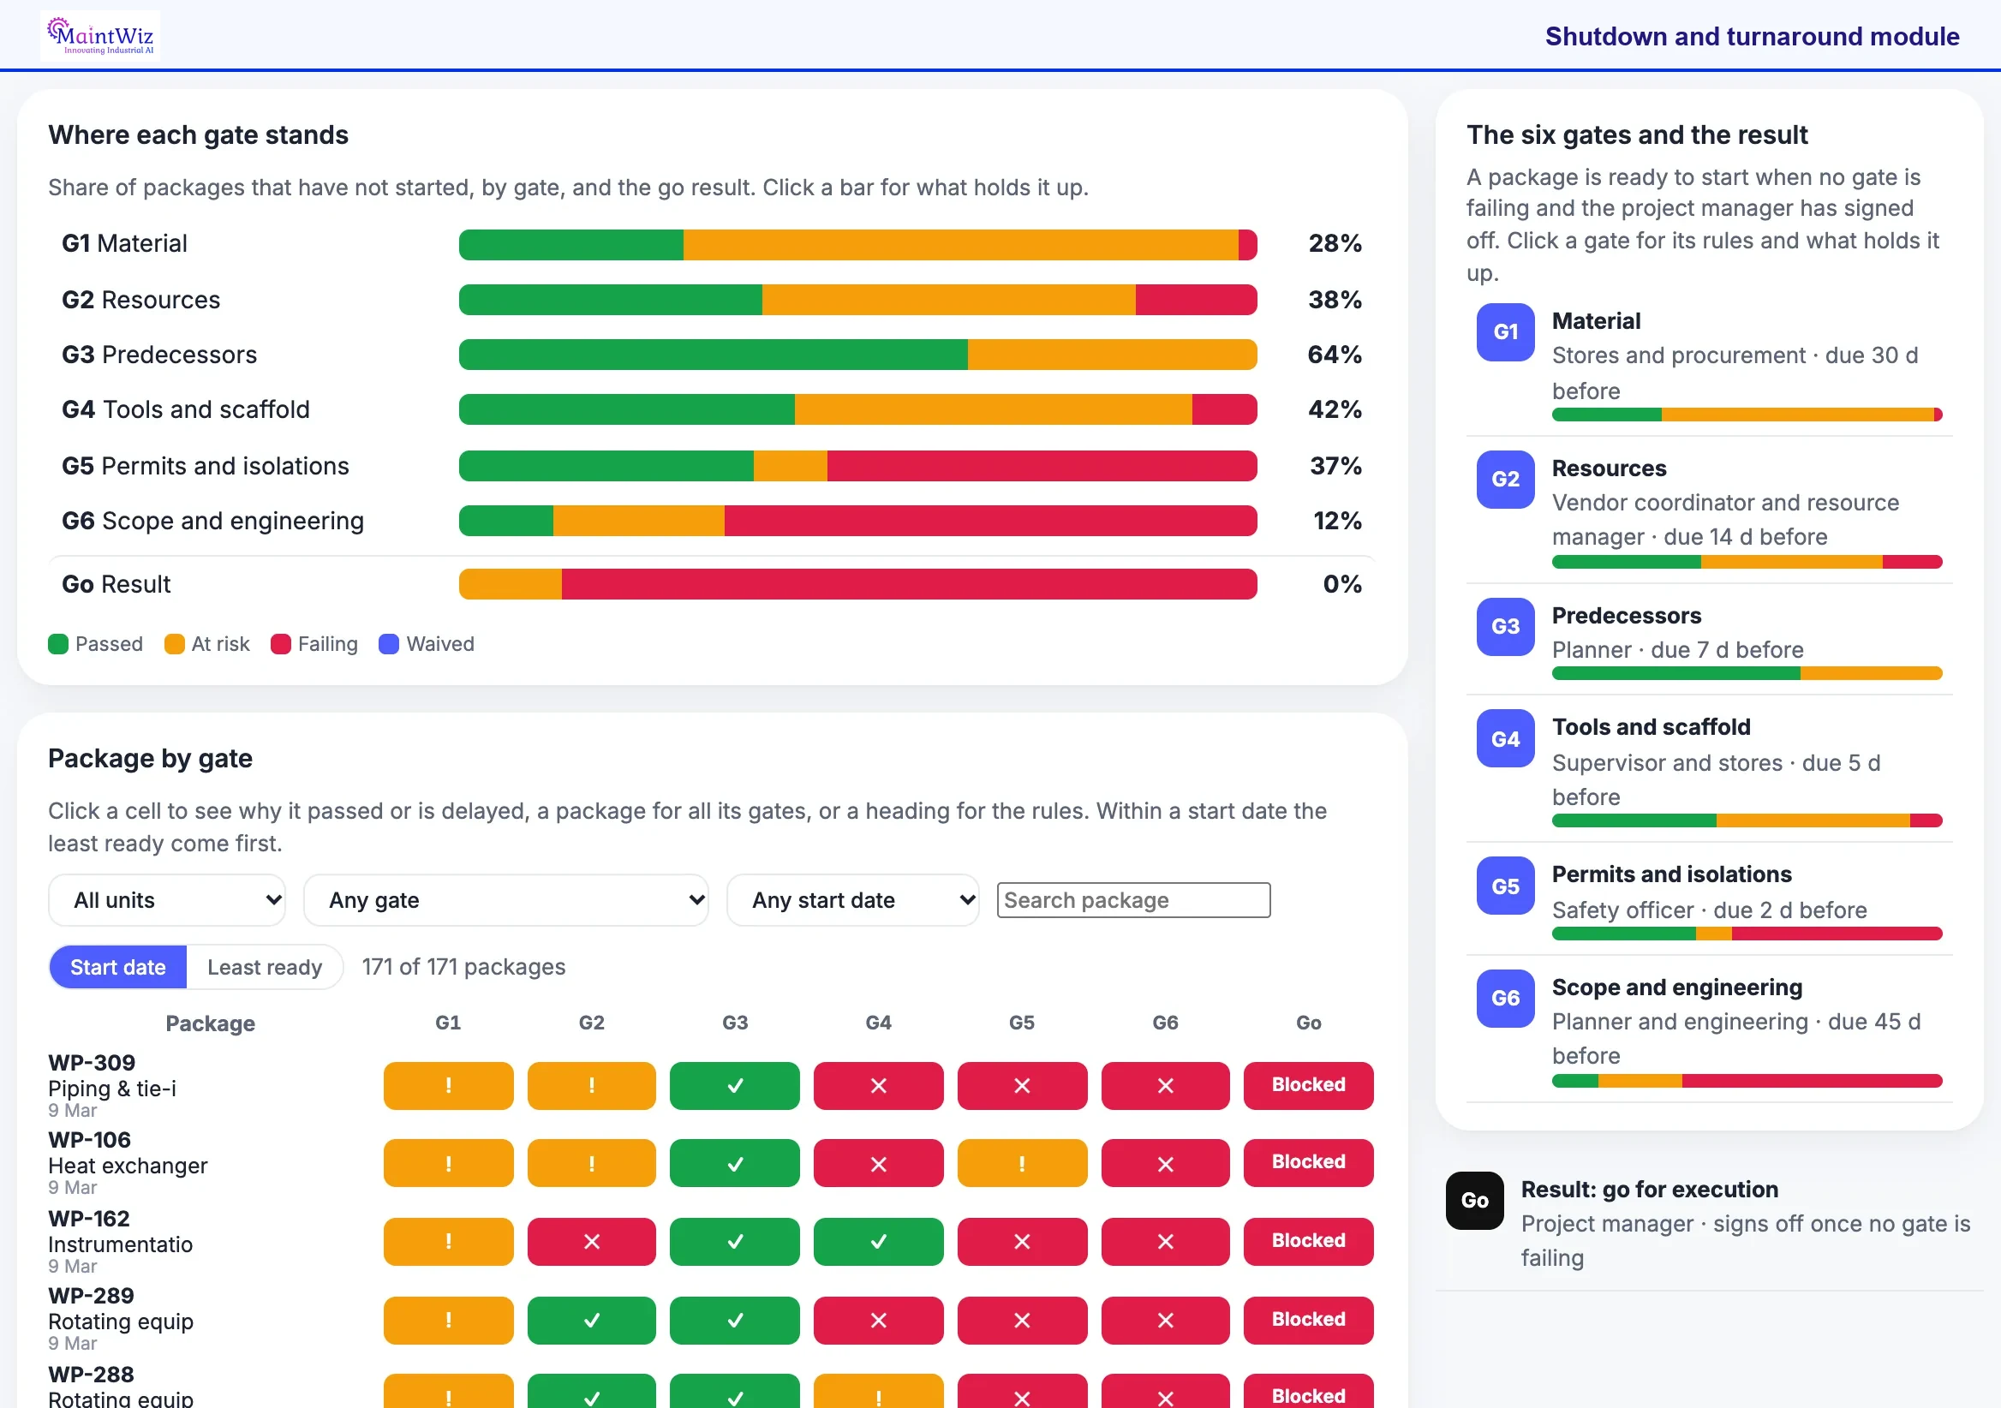Viewport: 2001px width, 1408px height.
Task: Open the G4 Tools and scaffold badge
Action: [1505, 739]
